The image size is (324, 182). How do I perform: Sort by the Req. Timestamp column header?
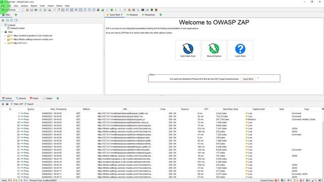tap(59, 109)
